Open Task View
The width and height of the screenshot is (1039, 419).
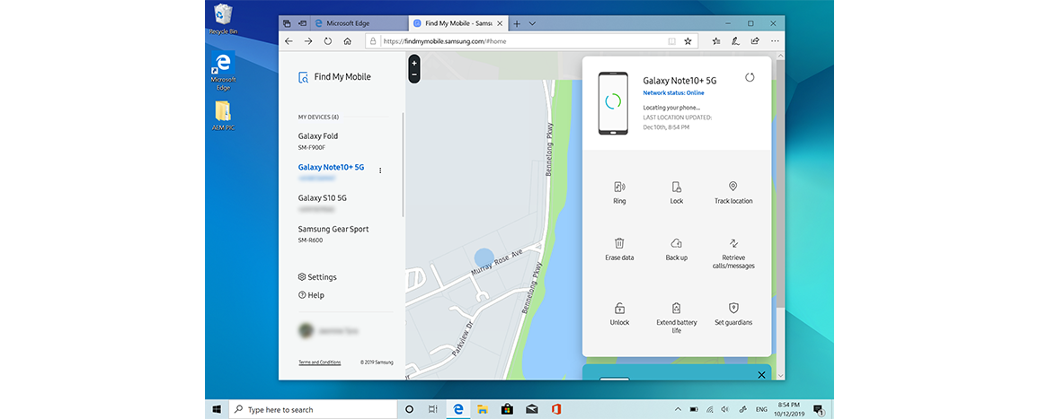[x=432, y=409]
